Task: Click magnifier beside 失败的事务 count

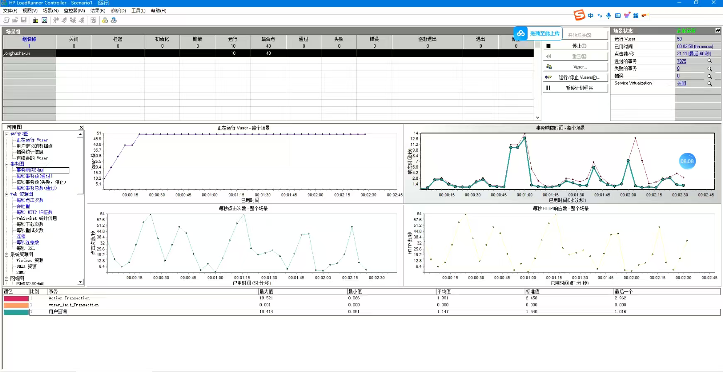Action: 710,69
